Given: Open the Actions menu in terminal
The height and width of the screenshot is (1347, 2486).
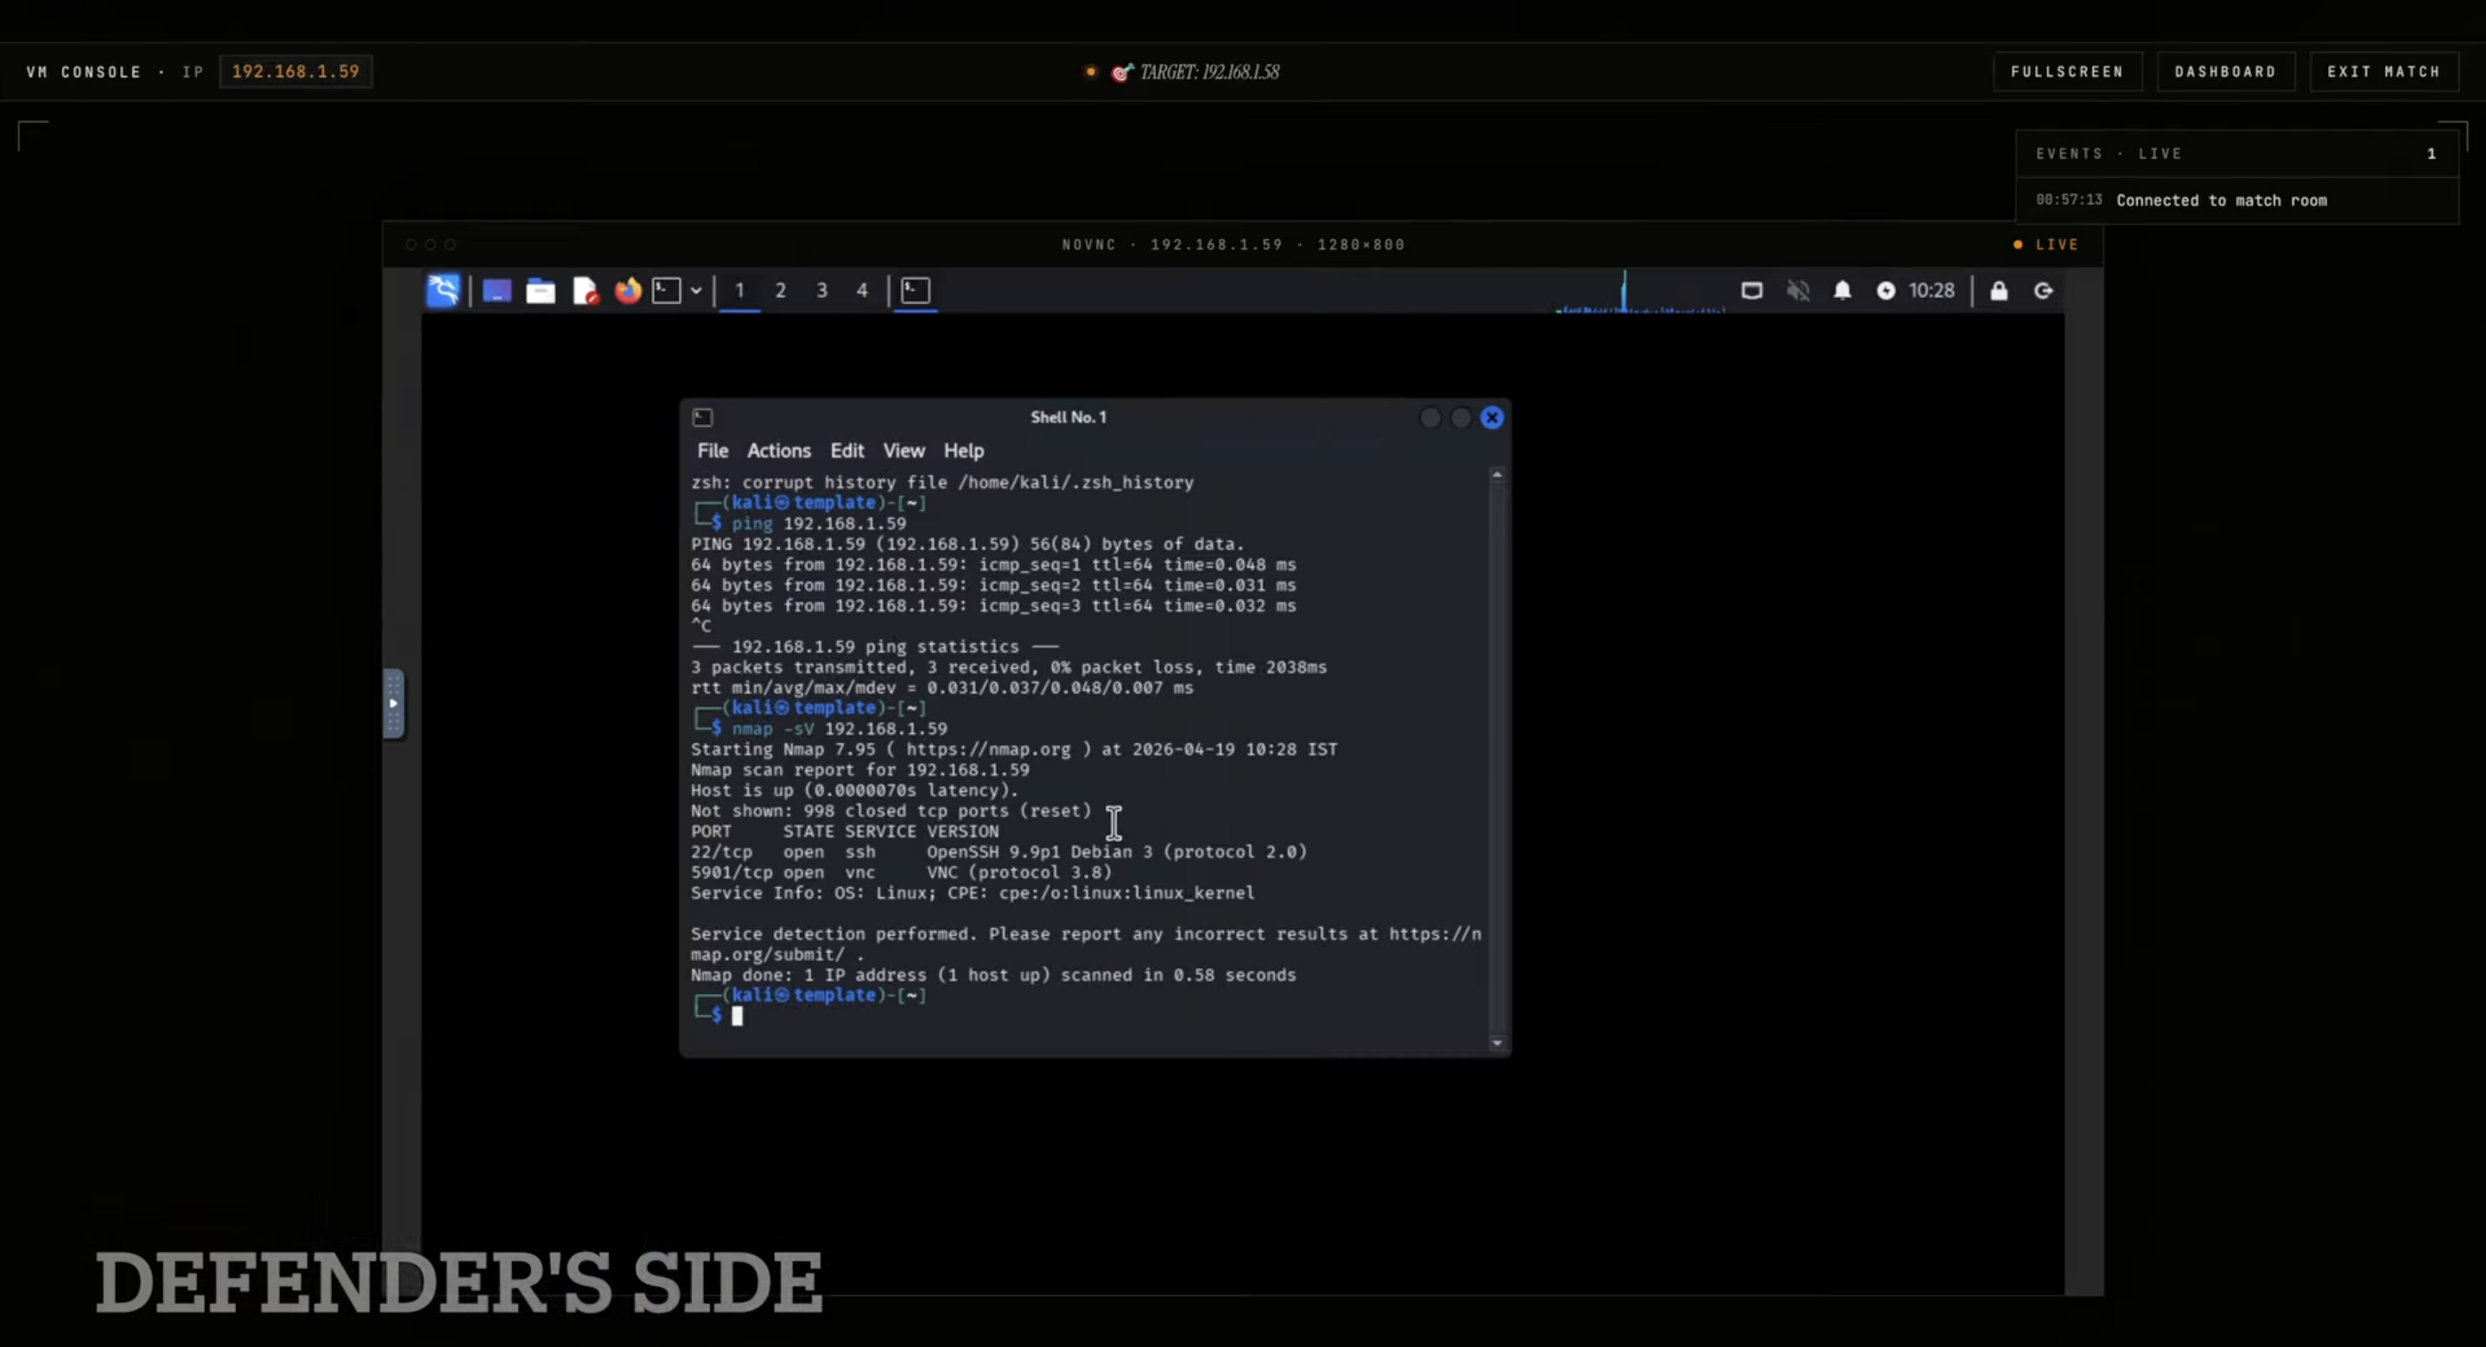Looking at the screenshot, I should click(x=777, y=451).
